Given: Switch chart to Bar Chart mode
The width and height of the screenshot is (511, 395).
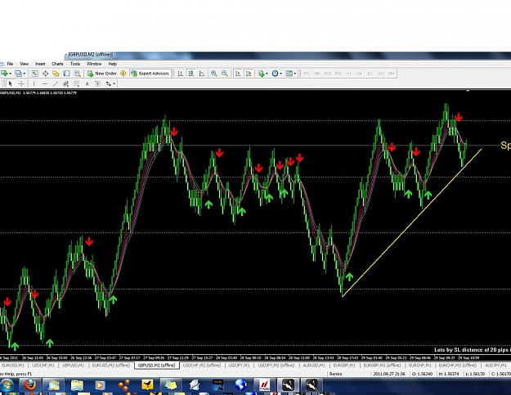Looking at the screenshot, I should [x=180, y=74].
